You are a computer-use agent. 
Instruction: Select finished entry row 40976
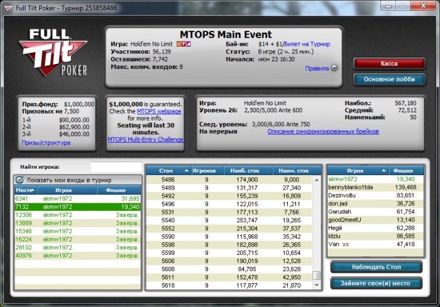77,256
